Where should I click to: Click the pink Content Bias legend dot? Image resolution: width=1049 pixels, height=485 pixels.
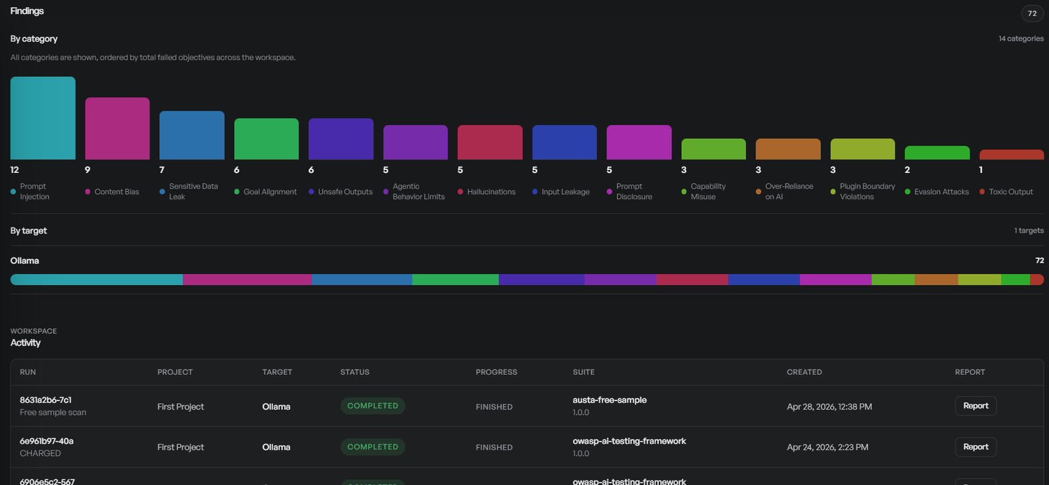coord(88,192)
